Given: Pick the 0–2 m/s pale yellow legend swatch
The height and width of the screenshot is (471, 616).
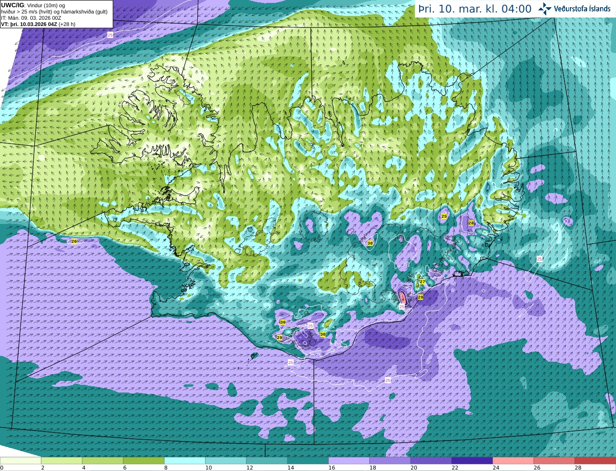Looking at the screenshot, I should [x=21, y=461].
